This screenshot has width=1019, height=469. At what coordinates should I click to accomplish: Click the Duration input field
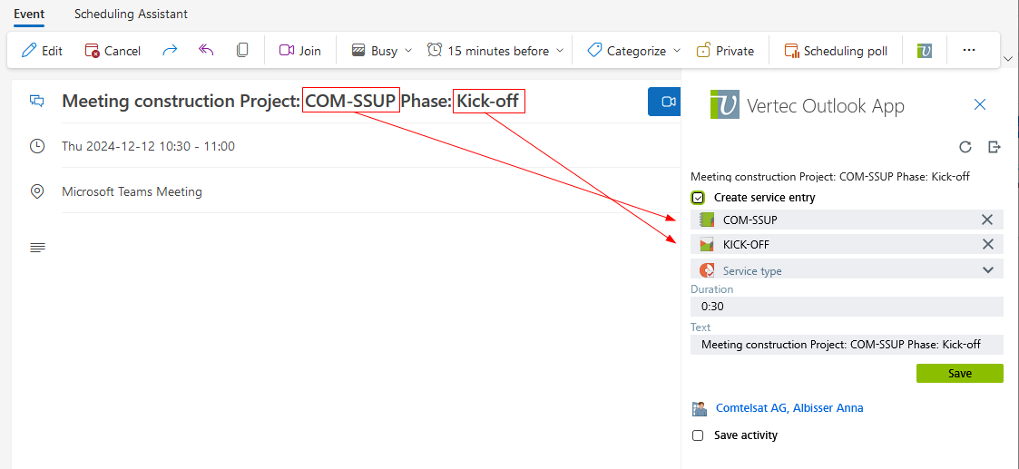tap(847, 307)
